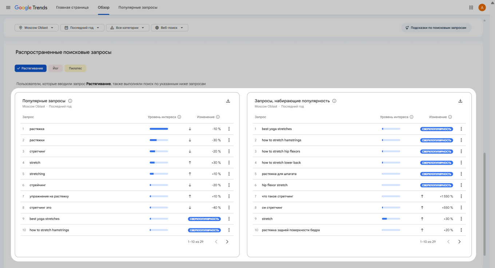Viewport: 495px width, 268px height.
Task: Show info about Популярные запросы heading
Action: (70, 101)
